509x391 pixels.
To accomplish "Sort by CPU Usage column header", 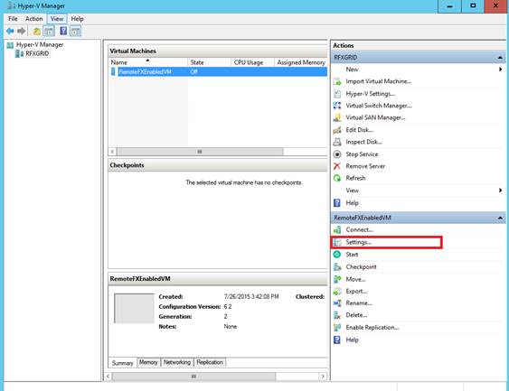I will tap(253, 62).
